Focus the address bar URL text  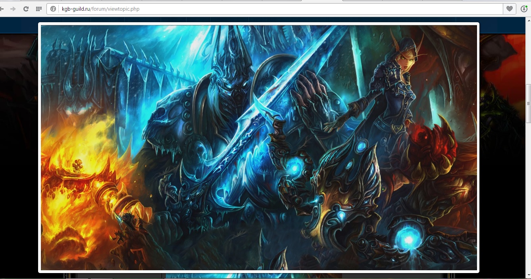coord(101,9)
